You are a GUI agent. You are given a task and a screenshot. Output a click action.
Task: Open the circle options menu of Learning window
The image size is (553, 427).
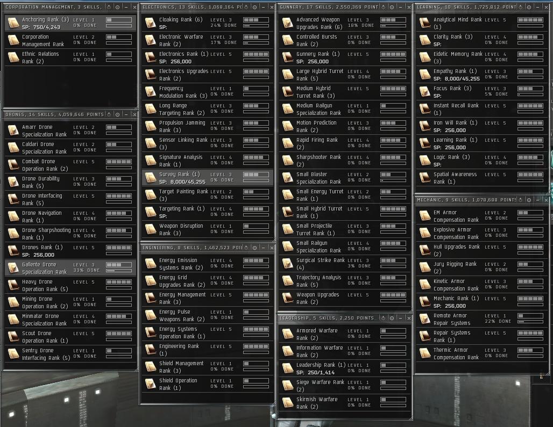coord(528,7)
